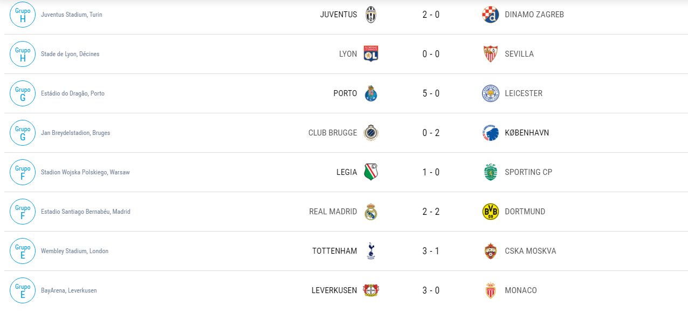Select Grupo H badge for Juventus match
Image resolution: width=688 pixels, height=312 pixels.
click(23, 15)
